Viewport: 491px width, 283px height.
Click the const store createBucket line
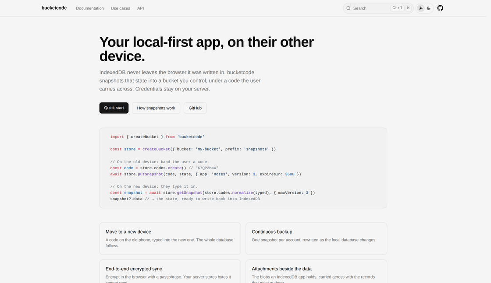(193, 149)
